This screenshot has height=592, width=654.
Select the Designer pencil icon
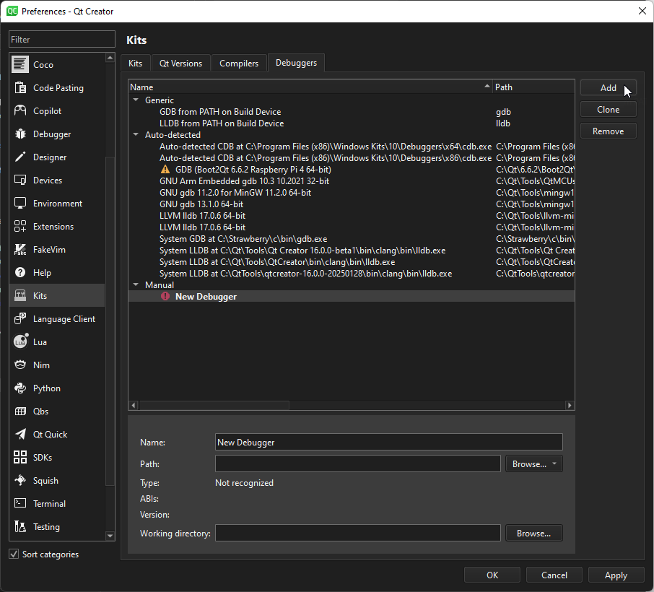click(x=20, y=157)
